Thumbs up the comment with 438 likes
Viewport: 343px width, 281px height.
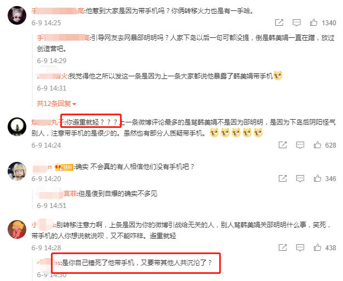point(317,248)
